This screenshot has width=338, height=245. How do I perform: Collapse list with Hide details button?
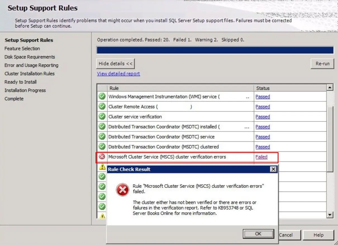pyautogui.click(x=115, y=64)
